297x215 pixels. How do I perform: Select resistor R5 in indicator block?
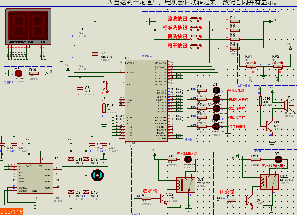202,90
